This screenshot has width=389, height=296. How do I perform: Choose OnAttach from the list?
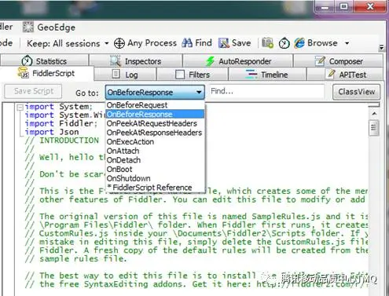click(x=155, y=151)
